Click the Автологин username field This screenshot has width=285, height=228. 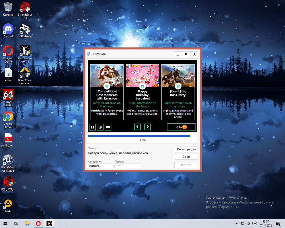[101, 166]
